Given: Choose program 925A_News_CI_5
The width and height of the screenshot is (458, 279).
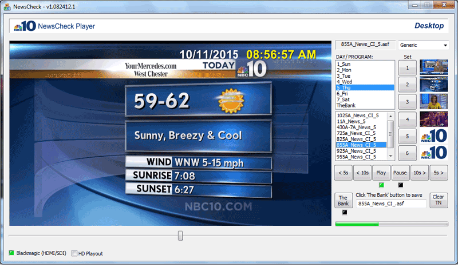Looking at the screenshot, I should [361, 151].
